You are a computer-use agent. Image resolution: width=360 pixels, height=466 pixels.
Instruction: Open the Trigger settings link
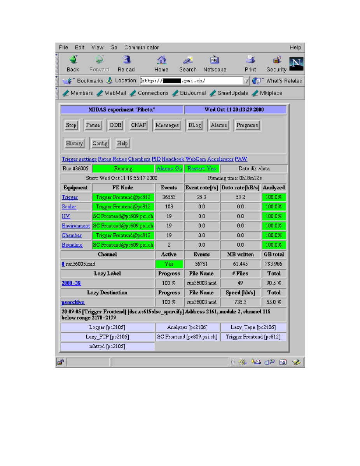[x=79, y=159]
